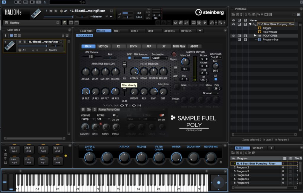Viewport: 303px width, 193px height.
Task: Open the Normal voice mode dropdown
Action: pos(211,93)
